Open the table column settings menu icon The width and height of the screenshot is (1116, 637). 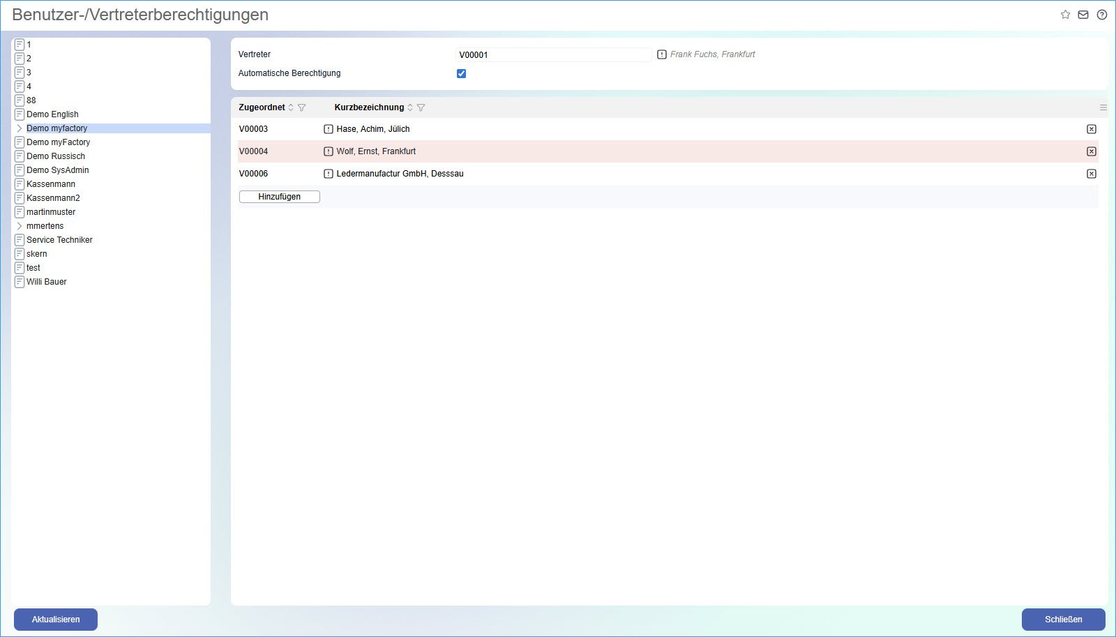coord(1103,107)
